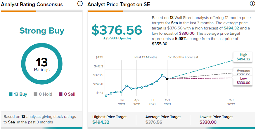Image resolution: width=256 pixels, height=138 pixels.
Task: Click the teal 13 Buy legend square
Action: [11, 94]
